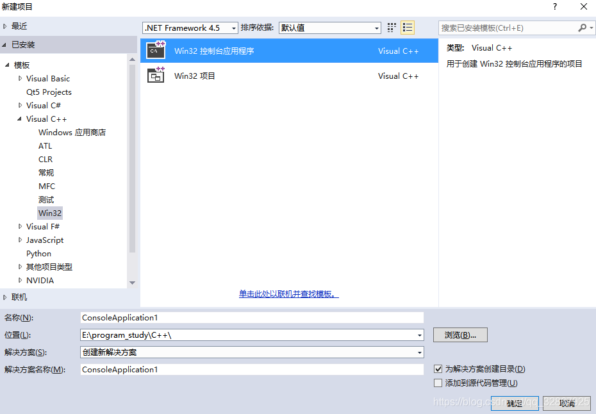Click the Win32 console application template icon
Screen dimensions: 596x414
pos(156,50)
